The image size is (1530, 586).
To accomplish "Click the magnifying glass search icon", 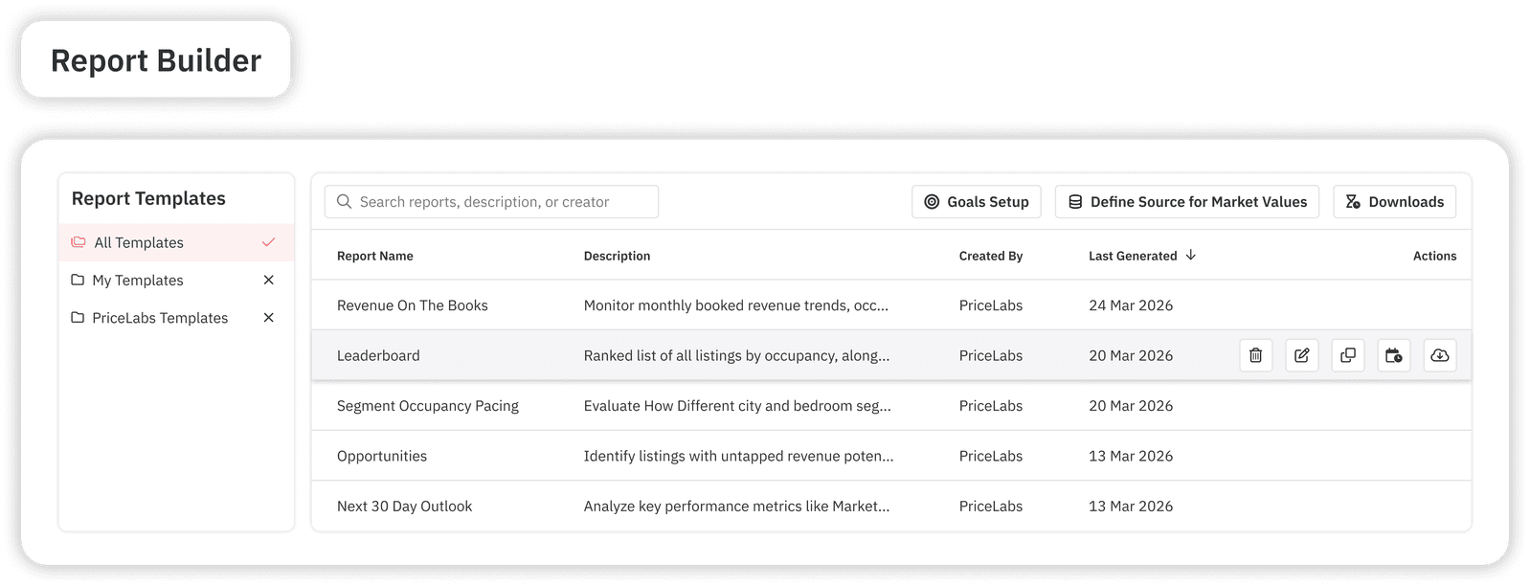I will pyautogui.click(x=344, y=201).
